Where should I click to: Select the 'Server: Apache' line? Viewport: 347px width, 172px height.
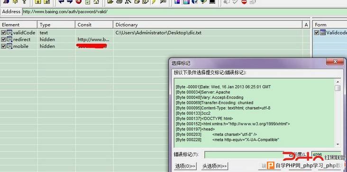pyautogui.click(x=203, y=92)
